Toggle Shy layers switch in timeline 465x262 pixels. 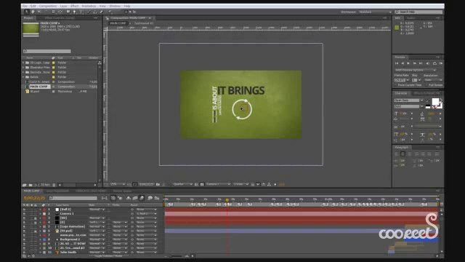tap(129, 198)
